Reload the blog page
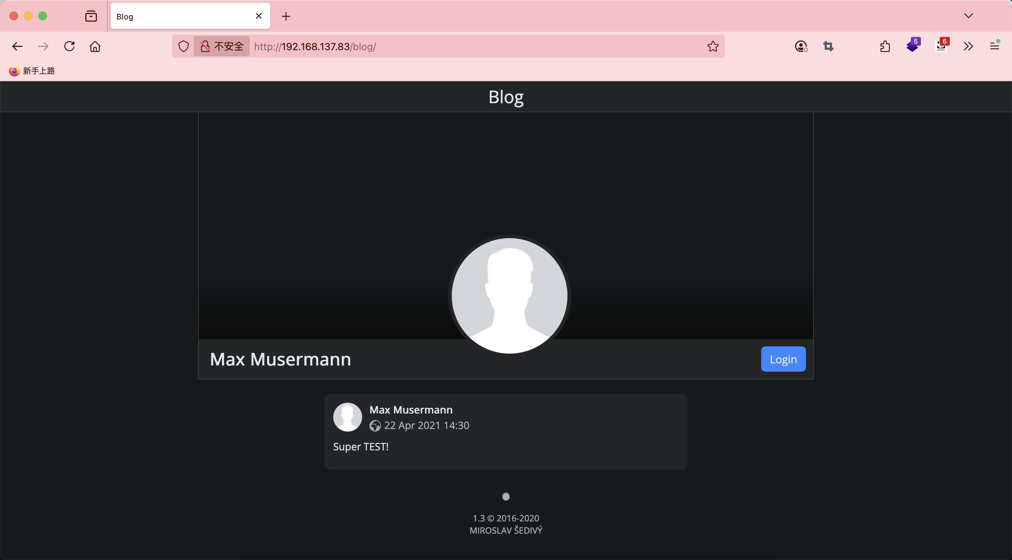Image resolution: width=1012 pixels, height=560 pixels. point(69,46)
